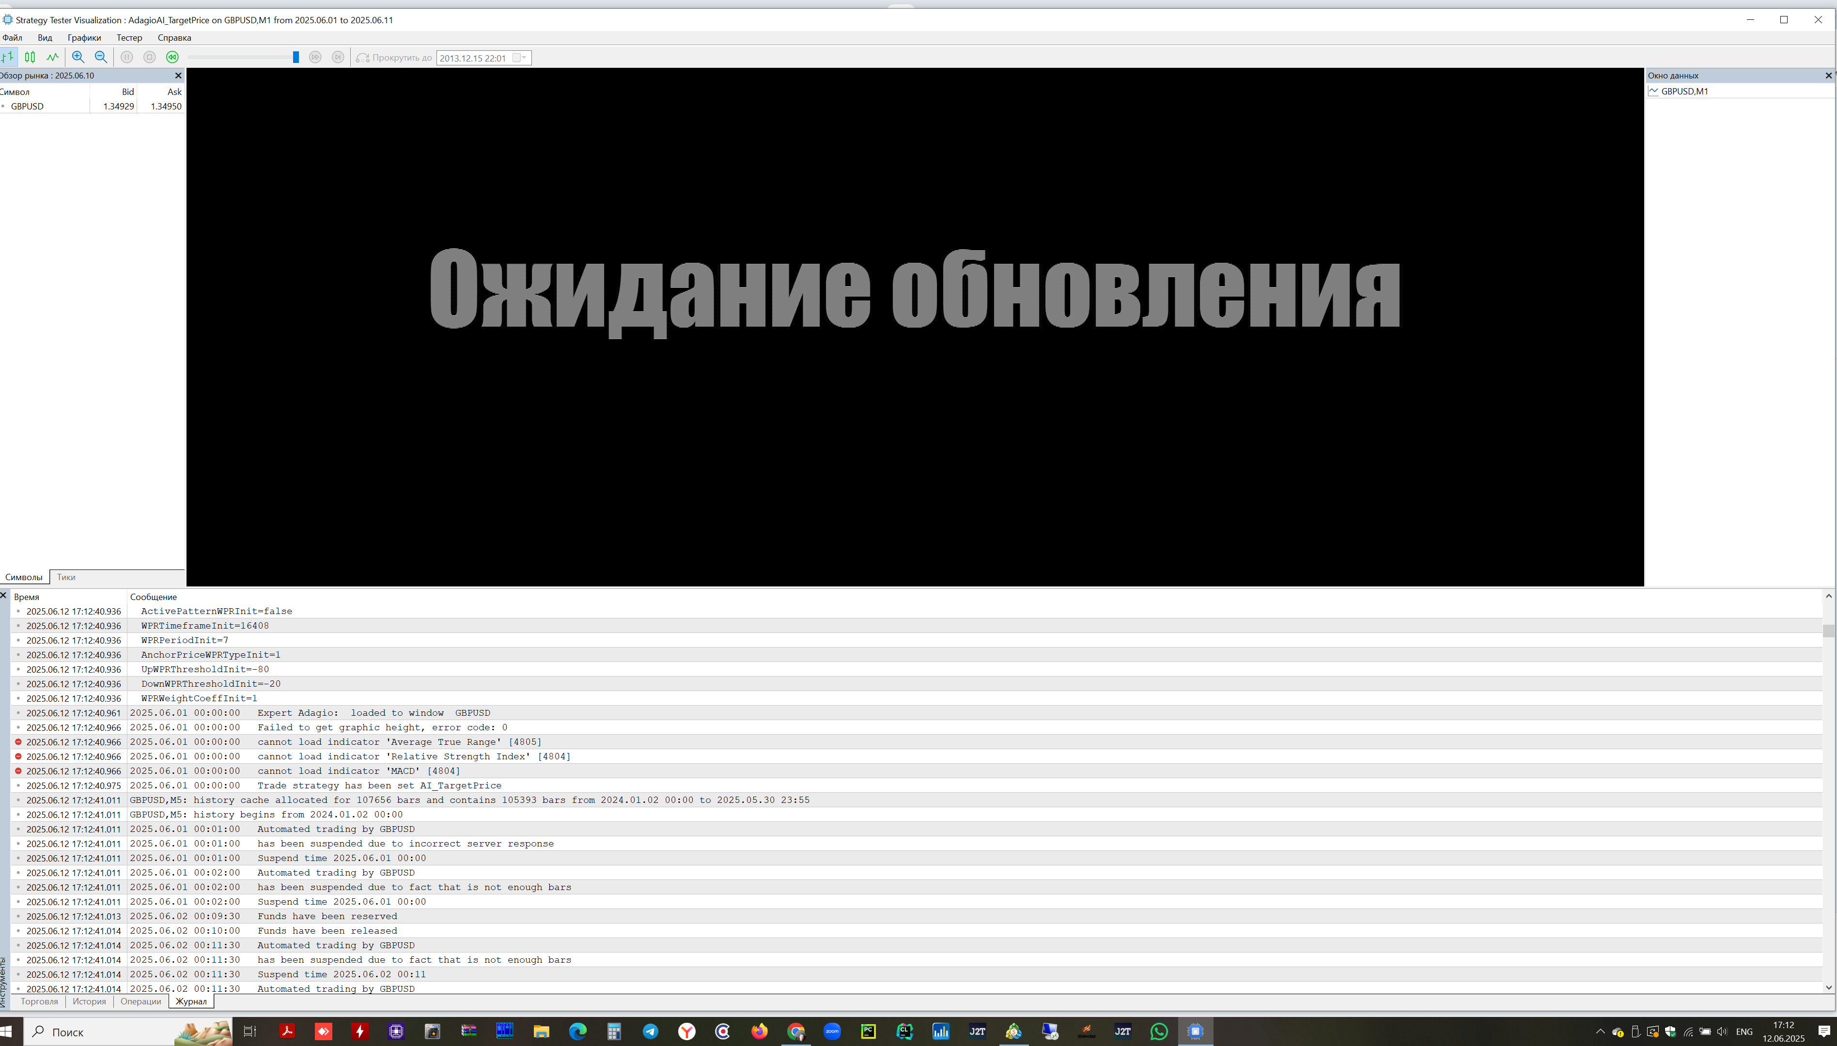The width and height of the screenshot is (1837, 1046).
Task: Open the date picker calendar dropdown
Action: (520, 58)
